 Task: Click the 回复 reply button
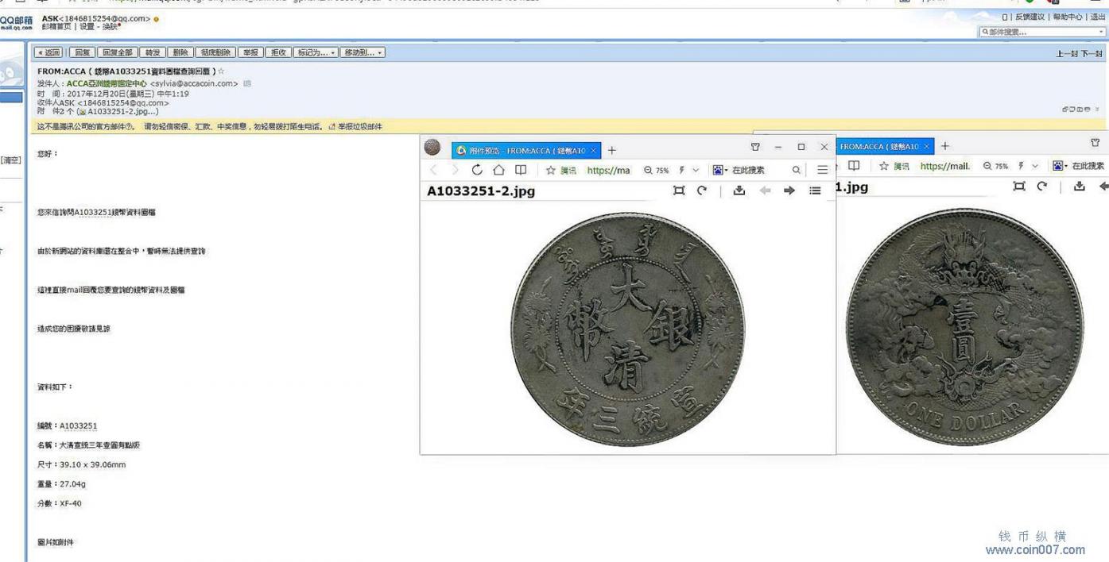[x=81, y=52]
